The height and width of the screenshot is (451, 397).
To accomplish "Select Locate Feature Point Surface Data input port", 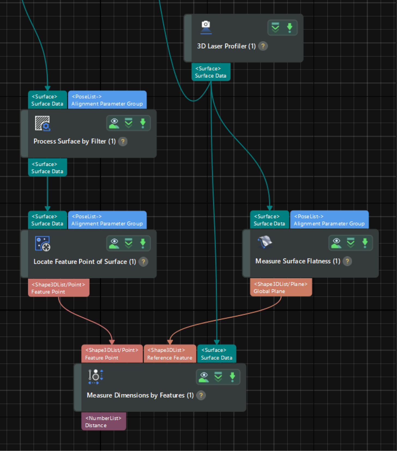I will 47,220.
